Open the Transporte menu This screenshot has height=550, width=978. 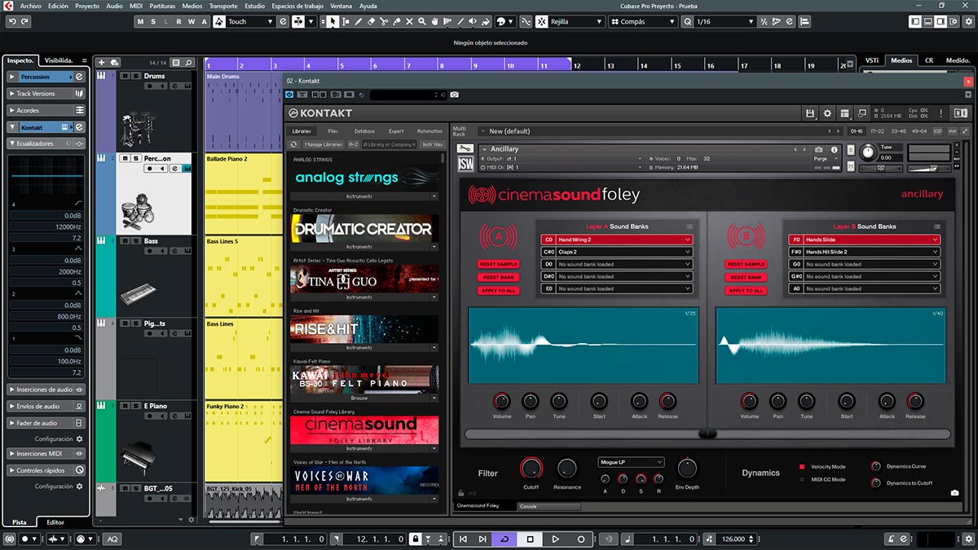point(223,6)
